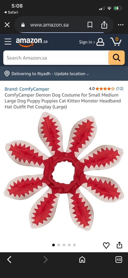The image size is (128, 278).
Task: Close the browser tab with X icon
Action: (7, 25)
